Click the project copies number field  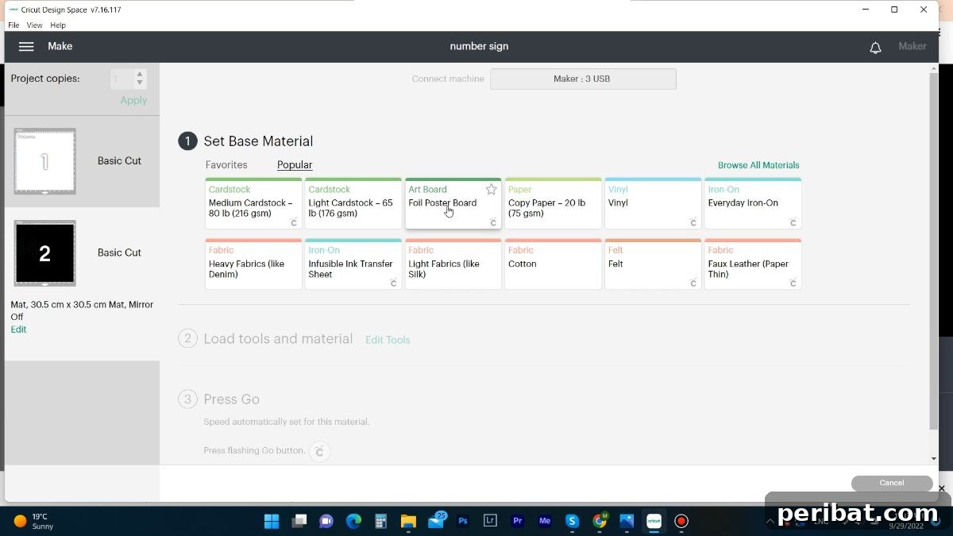coord(122,79)
